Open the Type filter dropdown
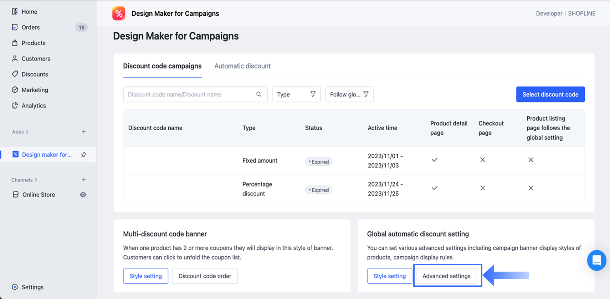The height and width of the screenshot is (299, 610). (x=296, y=94)
